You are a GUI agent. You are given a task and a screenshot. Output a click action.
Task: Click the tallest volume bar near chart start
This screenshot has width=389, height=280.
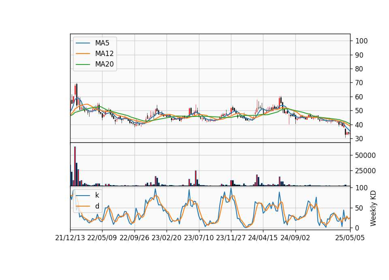(75, 166)
